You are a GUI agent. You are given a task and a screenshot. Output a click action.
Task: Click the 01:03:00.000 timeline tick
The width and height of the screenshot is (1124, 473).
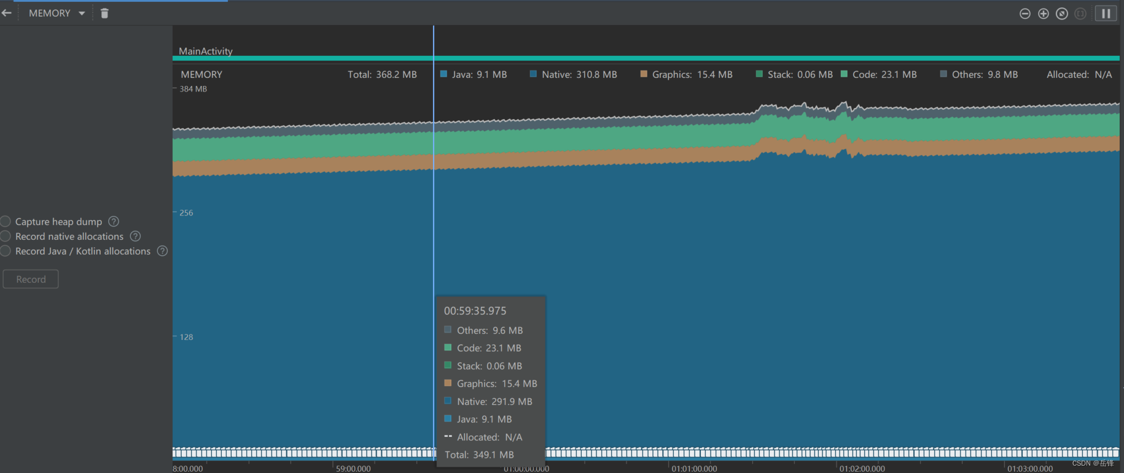coord(1030,468)
